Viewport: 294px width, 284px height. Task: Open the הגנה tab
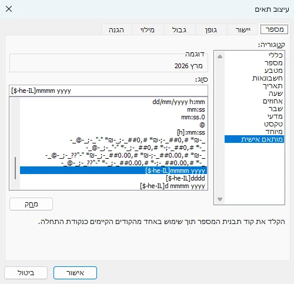(116, 30)
